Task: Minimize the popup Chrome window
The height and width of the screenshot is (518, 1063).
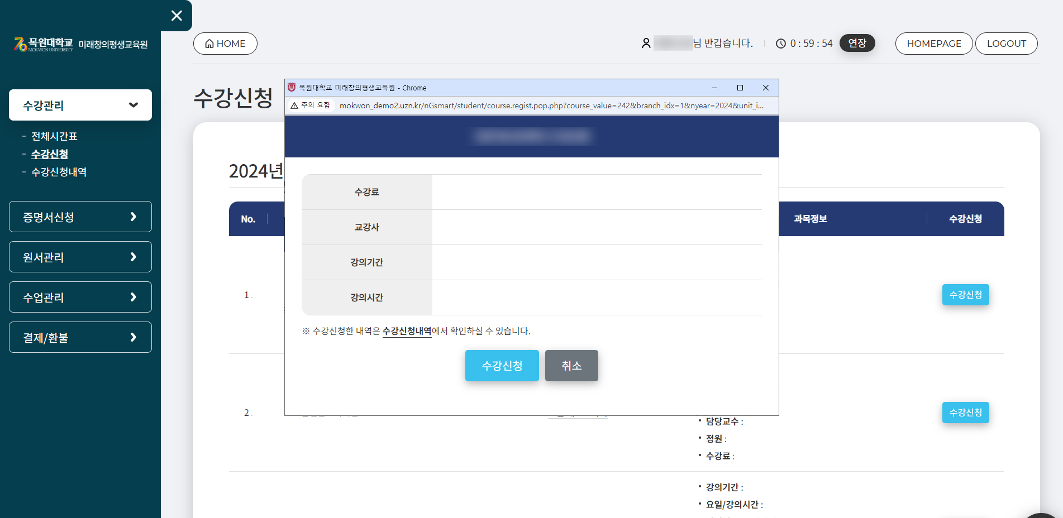Action: click(714, 88)
